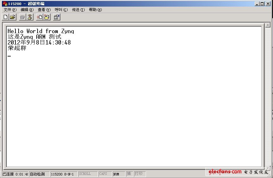Click the 115200 8-N-1 status field
The width and height of the screenshot is (273, 178).
point(63,174)
